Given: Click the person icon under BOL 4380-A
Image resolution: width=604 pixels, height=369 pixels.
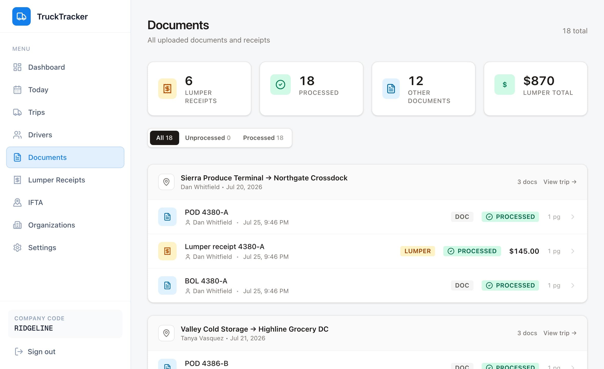Looking at the screenshot, I should tap(188, 291).
